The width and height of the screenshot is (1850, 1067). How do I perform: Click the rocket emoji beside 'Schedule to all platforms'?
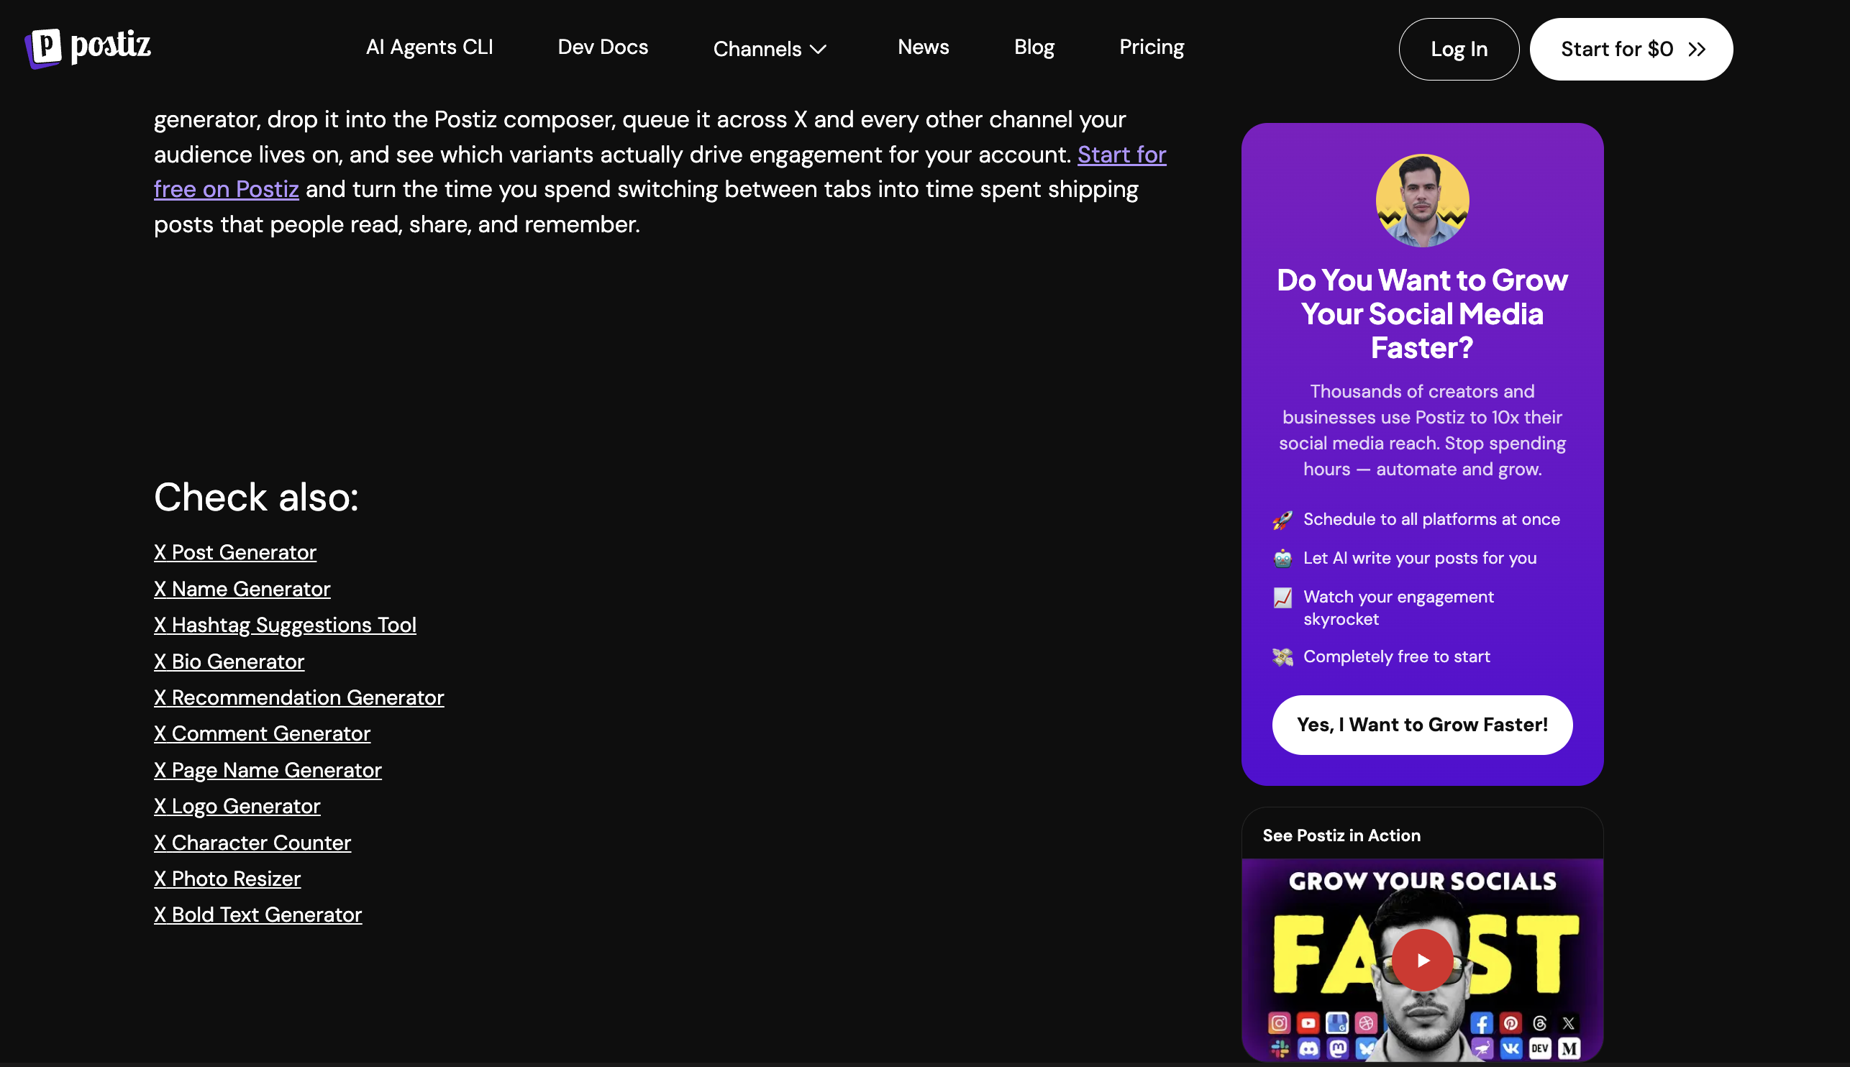click(x=1282, y=521)
